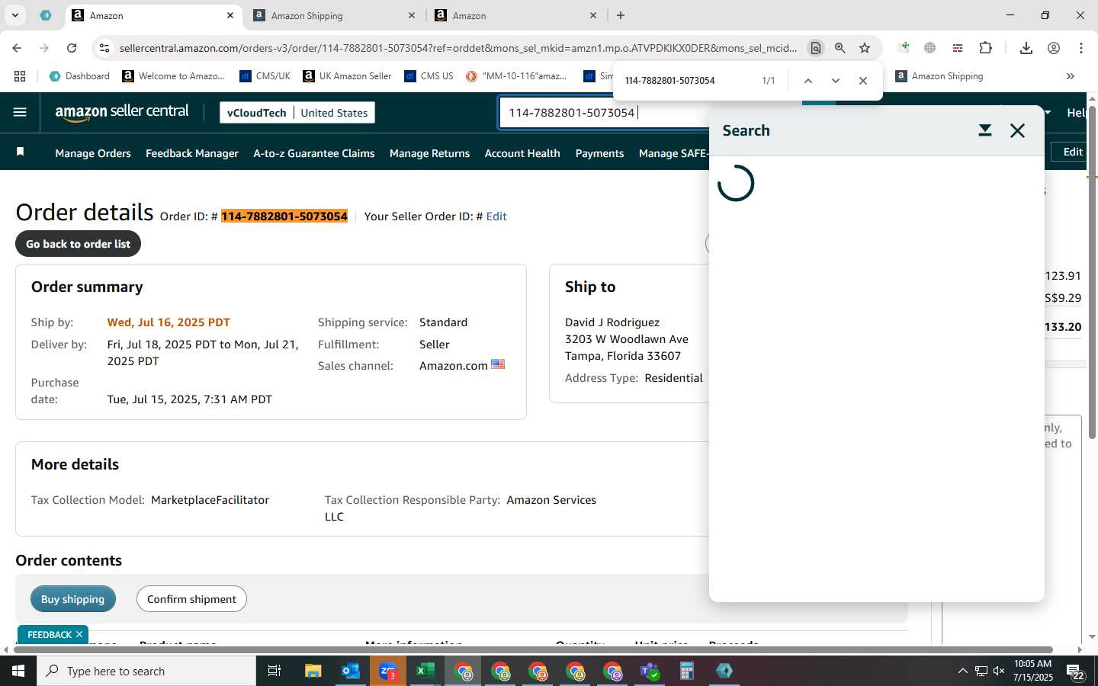
Task: Close the Search panel
Action: 1017,130
